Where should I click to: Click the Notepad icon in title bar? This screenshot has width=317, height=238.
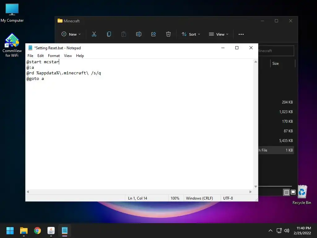(30, 48)
